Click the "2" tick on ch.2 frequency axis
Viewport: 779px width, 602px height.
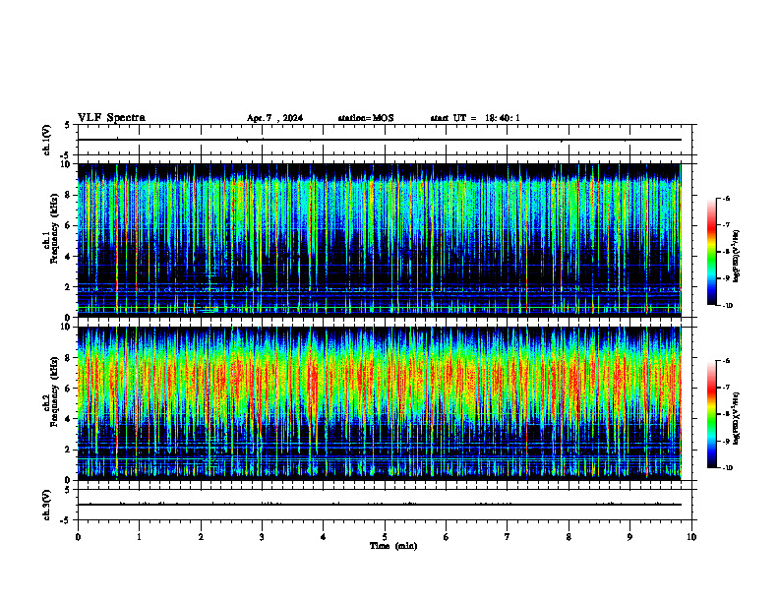click(70, 450)
